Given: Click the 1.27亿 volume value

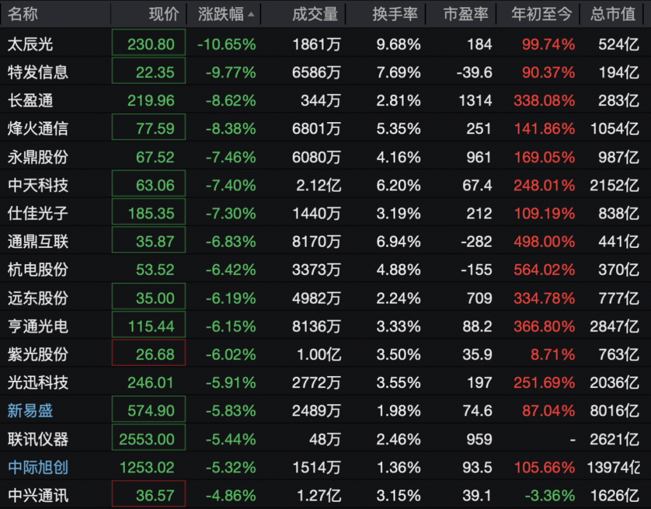Looking at the screenshot, I should click(x=319, y=496).
